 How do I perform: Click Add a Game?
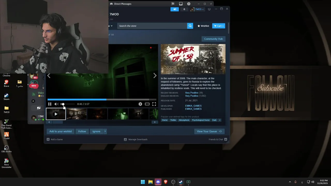tap(55, 139)
